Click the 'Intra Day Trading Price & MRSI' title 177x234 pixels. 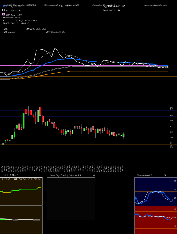tap(72, 175)
